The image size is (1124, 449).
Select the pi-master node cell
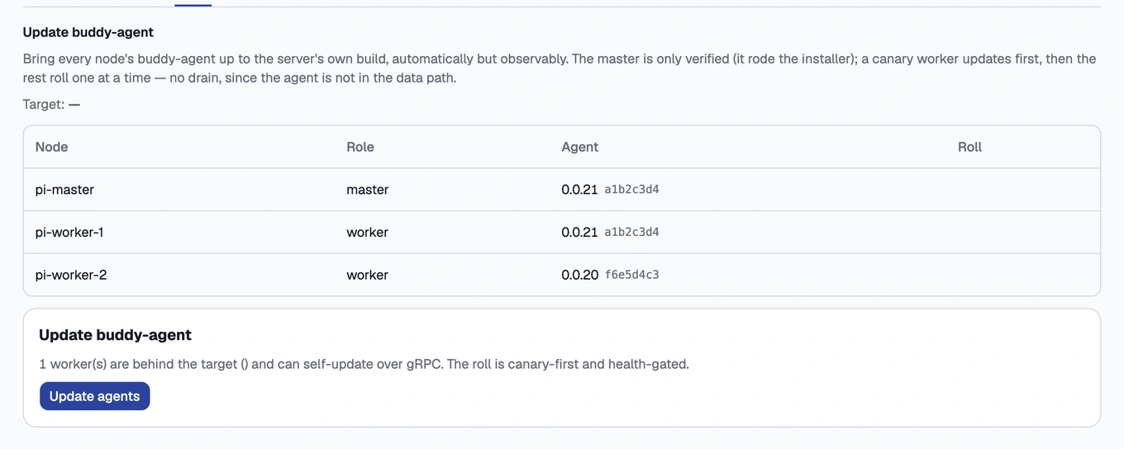64,190
